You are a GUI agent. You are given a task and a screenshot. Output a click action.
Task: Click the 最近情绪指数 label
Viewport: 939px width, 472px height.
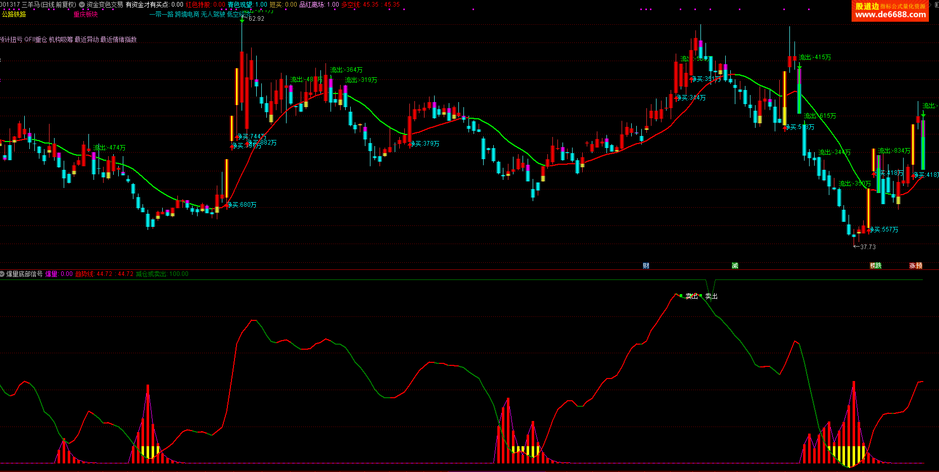[119, 39]
